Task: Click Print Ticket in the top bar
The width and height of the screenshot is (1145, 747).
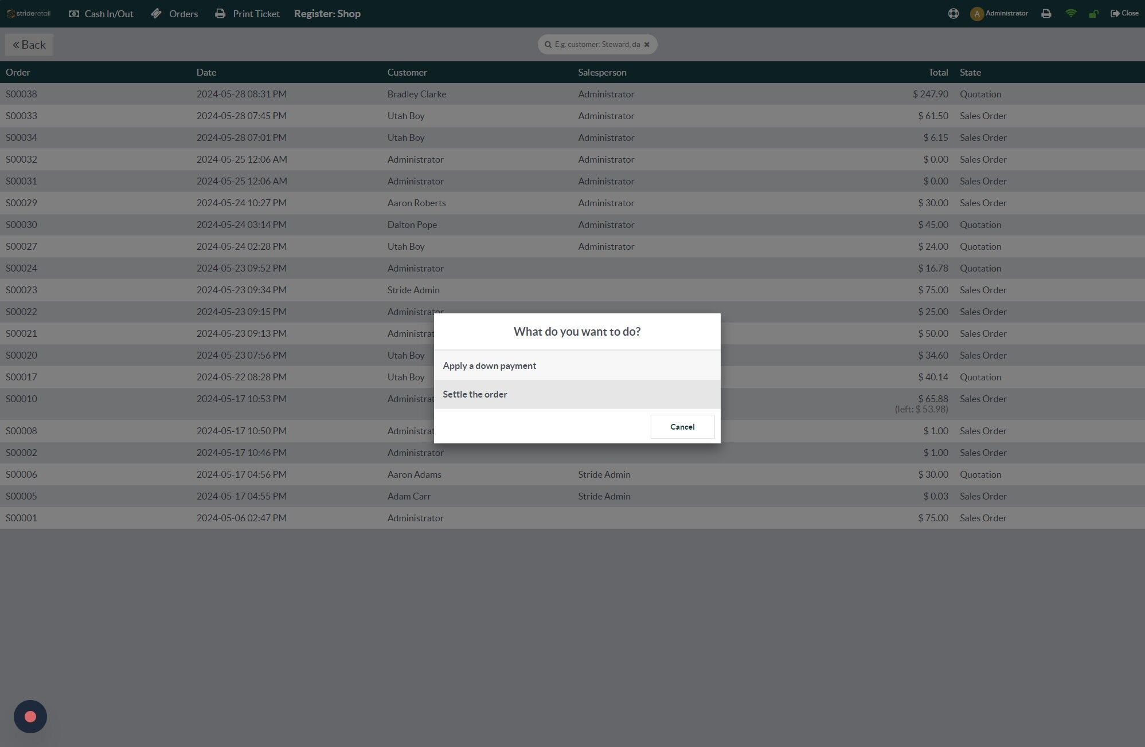Action: pyautogui.click(x=247, y=14)
